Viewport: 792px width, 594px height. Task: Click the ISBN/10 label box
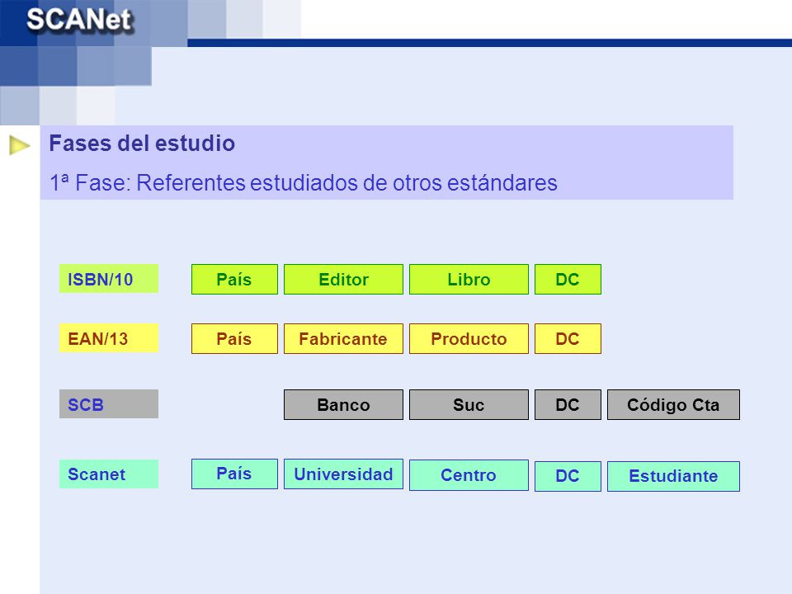point(109,279)
